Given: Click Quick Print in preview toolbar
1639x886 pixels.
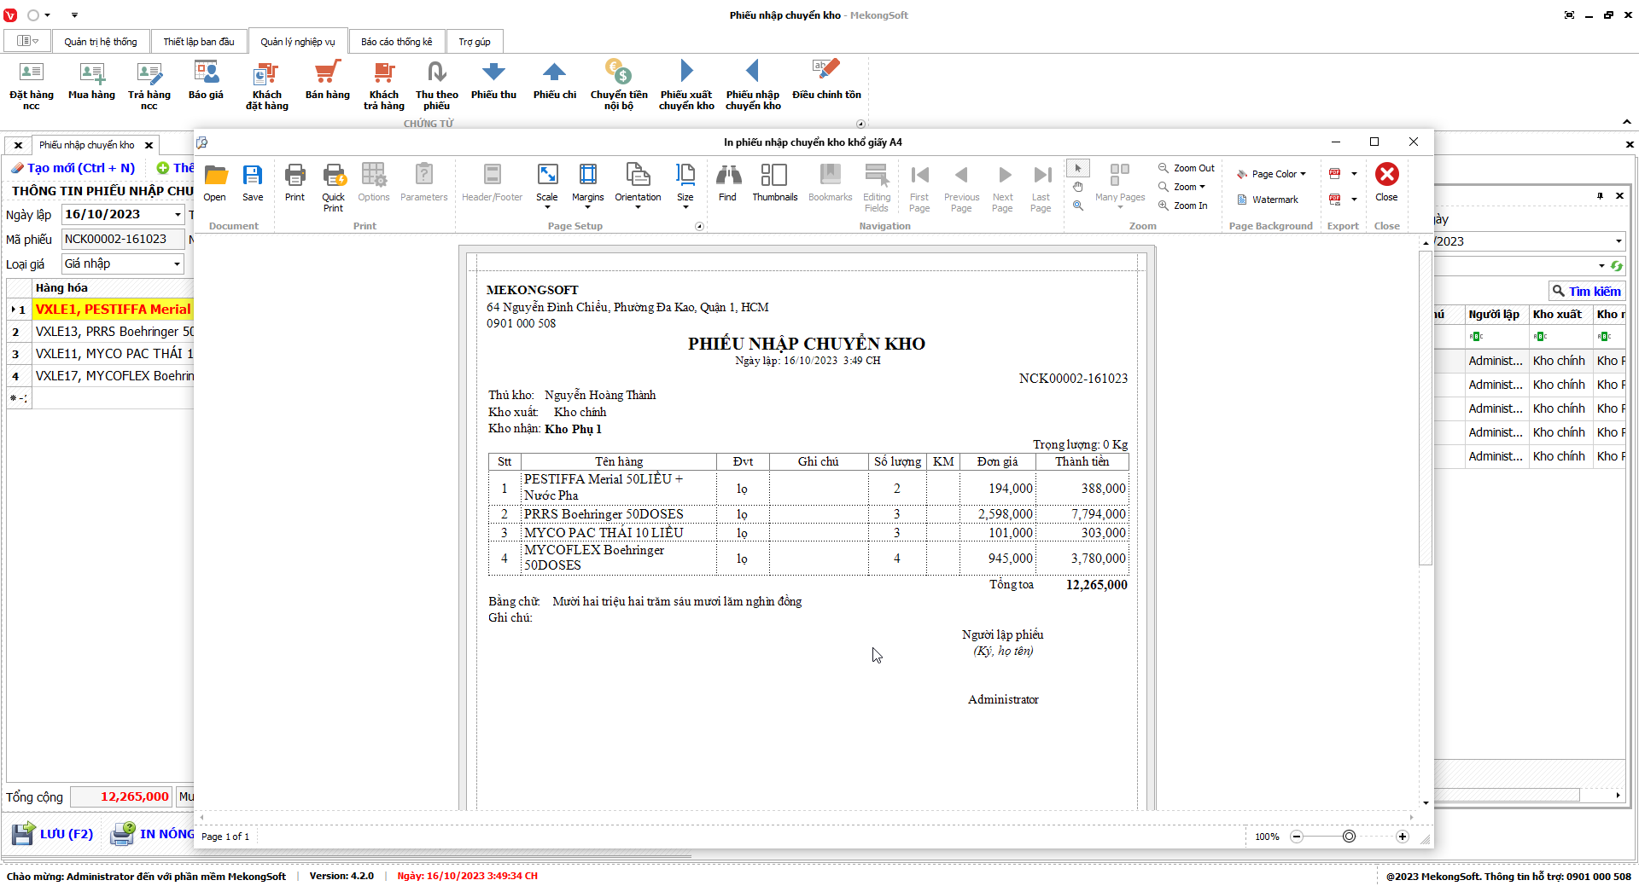Looking at the screenshot, I should pos(333,188).
